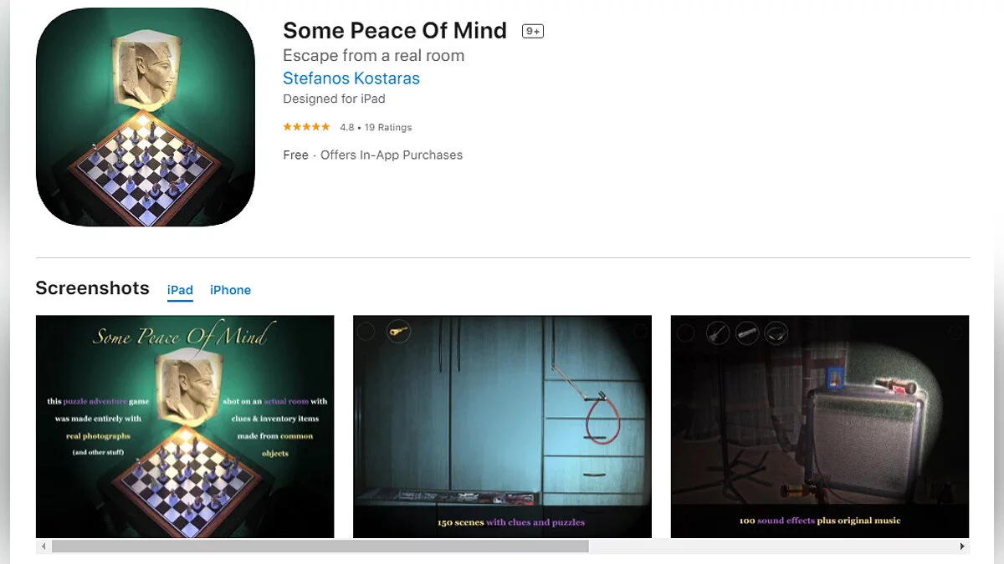Click the middle inventory icon in third screenshot
Screen dimensions: 1004x564
747,333
